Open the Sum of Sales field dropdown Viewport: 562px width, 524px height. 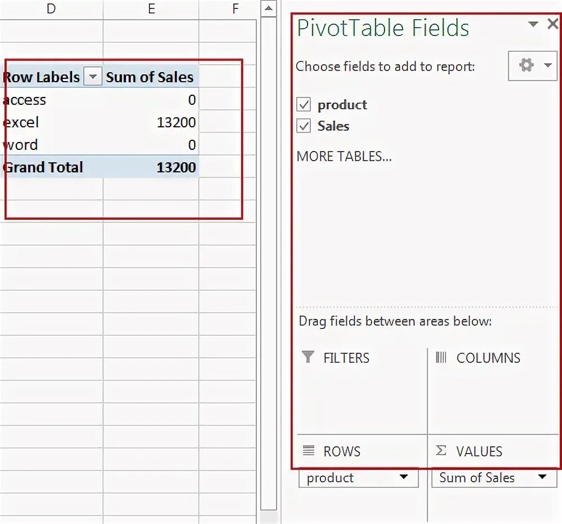[x=542, y=478]
